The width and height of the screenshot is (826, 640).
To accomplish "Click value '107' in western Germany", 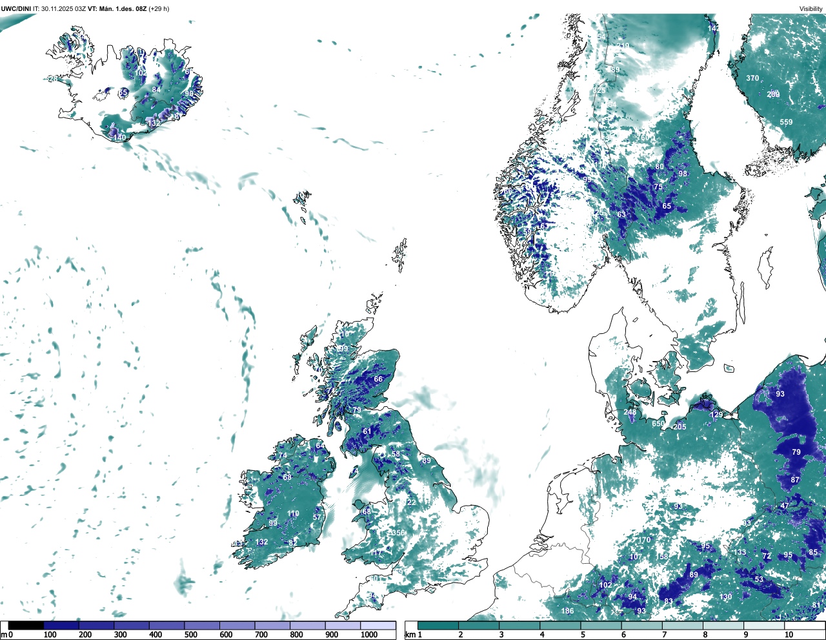I will tap(636, 557).
